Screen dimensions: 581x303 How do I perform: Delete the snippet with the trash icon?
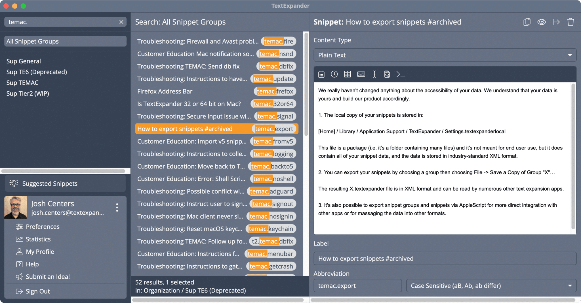(571, 22)
